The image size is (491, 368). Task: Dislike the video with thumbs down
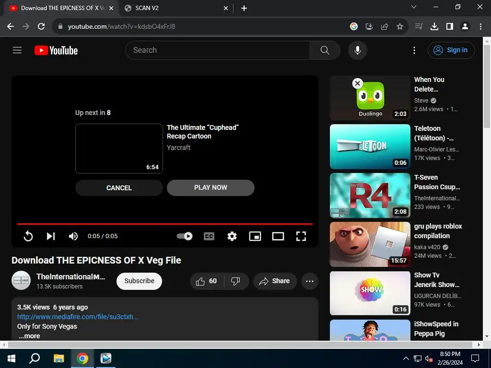235,281
